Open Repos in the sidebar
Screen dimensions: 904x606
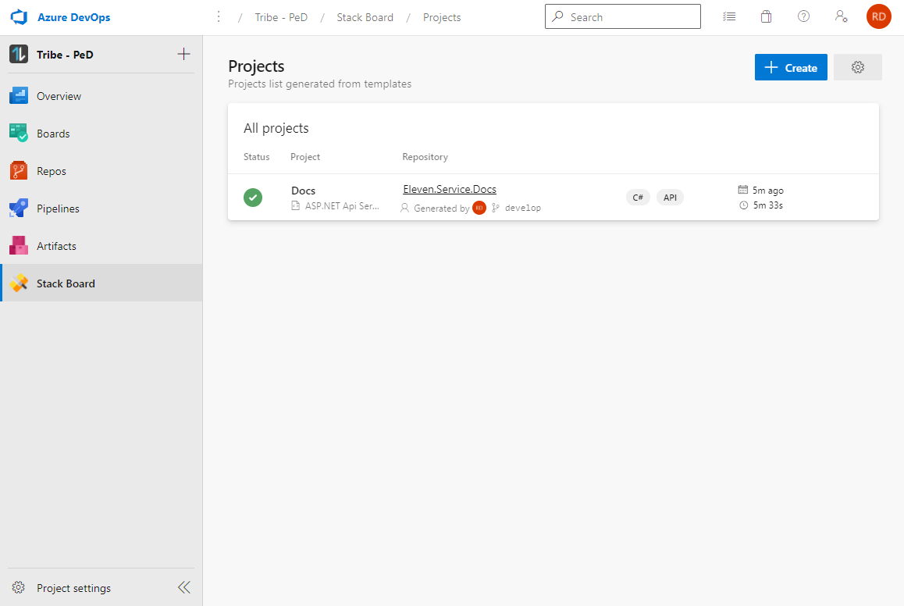tap(101, 171)
